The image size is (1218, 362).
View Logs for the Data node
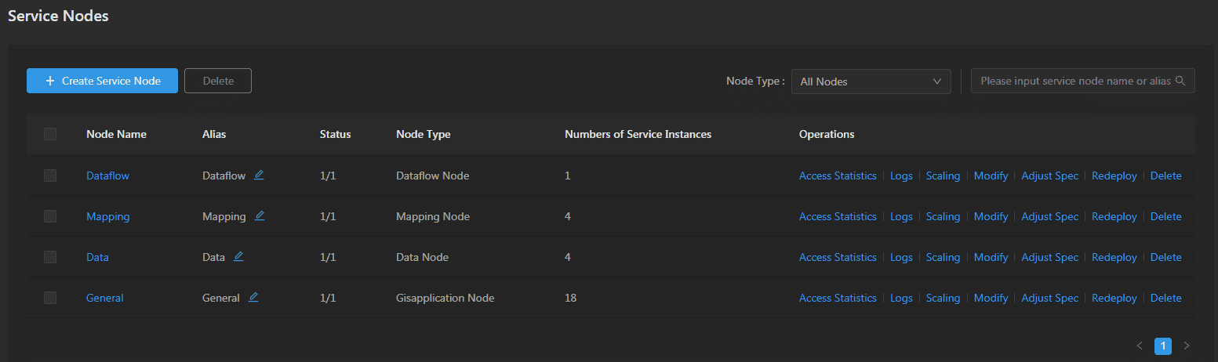click(x=901, y=257)
